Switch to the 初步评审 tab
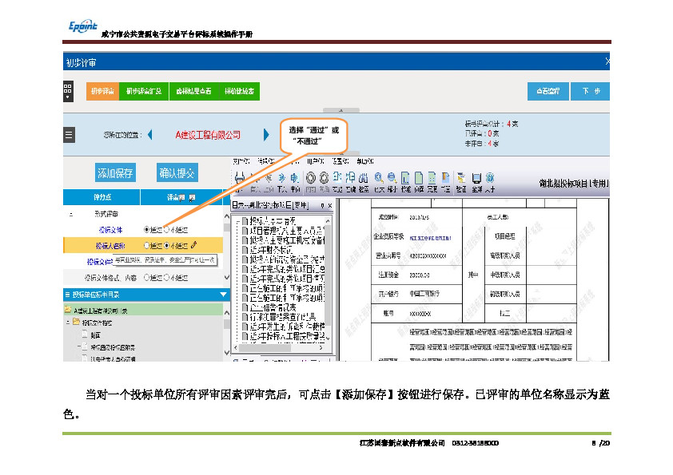This screenshot has height=475, width=673. pos(102,91)
